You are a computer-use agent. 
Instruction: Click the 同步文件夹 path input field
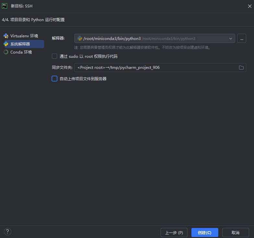point(160,68)
